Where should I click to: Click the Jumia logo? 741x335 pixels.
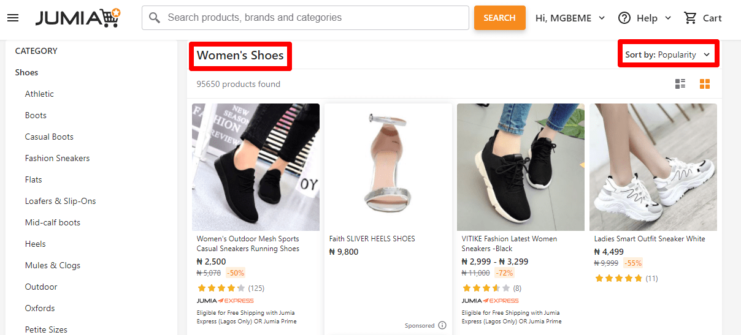[x=77, y=18]
